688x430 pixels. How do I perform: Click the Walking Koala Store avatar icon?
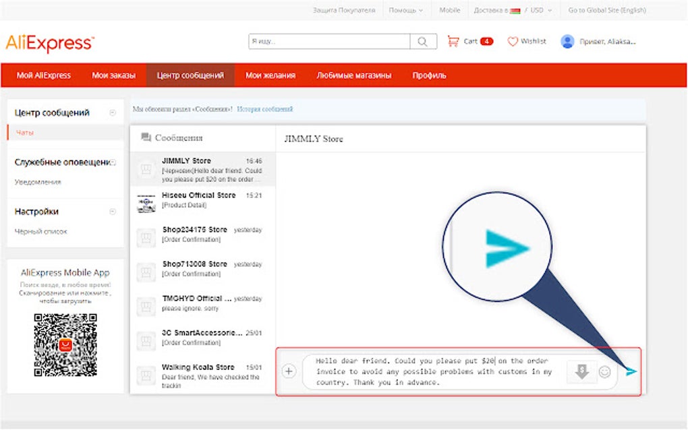coord(146,375)
